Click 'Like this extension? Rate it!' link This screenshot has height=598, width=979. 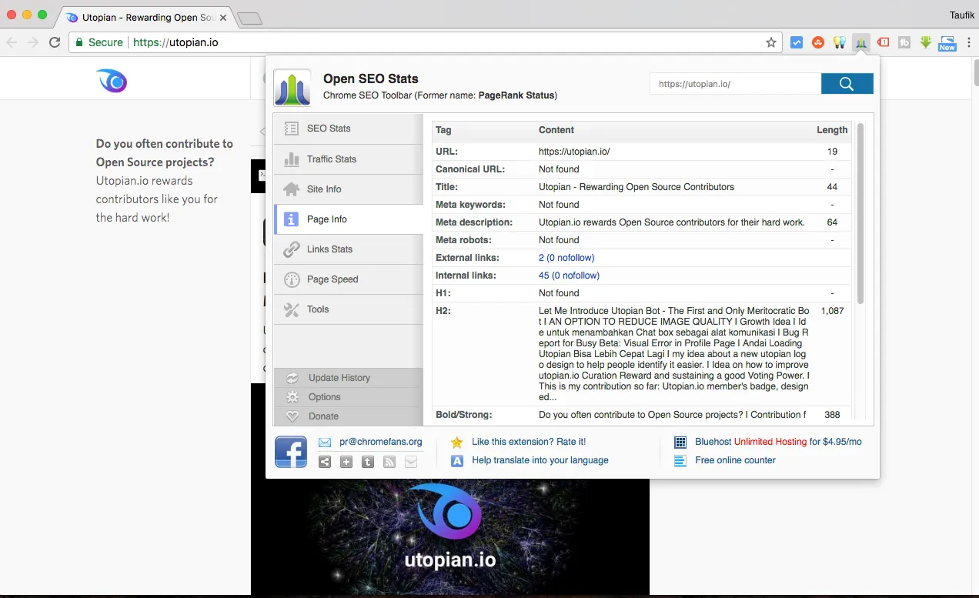pos(529,442)
